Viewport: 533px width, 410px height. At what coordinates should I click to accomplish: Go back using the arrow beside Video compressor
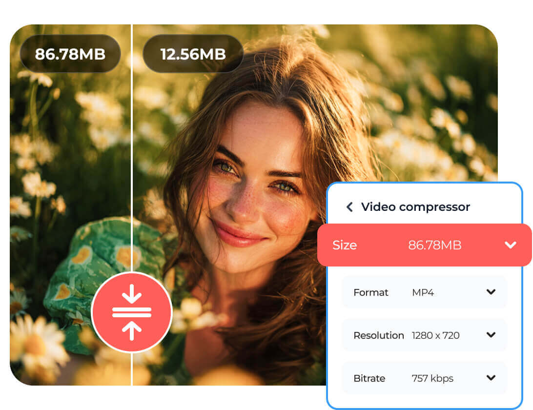[x=349, y=207]
